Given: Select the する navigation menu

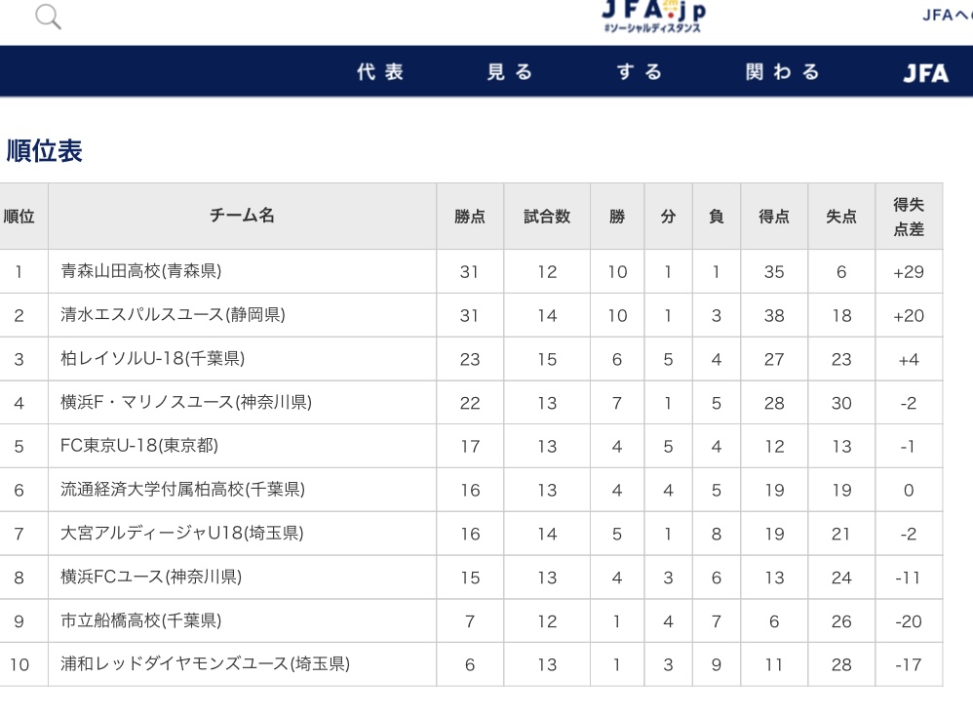Looking at the screenshot, I should click(640, 72).
